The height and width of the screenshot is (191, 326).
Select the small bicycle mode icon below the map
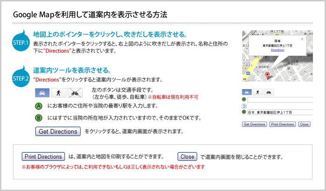click(269, 92)
